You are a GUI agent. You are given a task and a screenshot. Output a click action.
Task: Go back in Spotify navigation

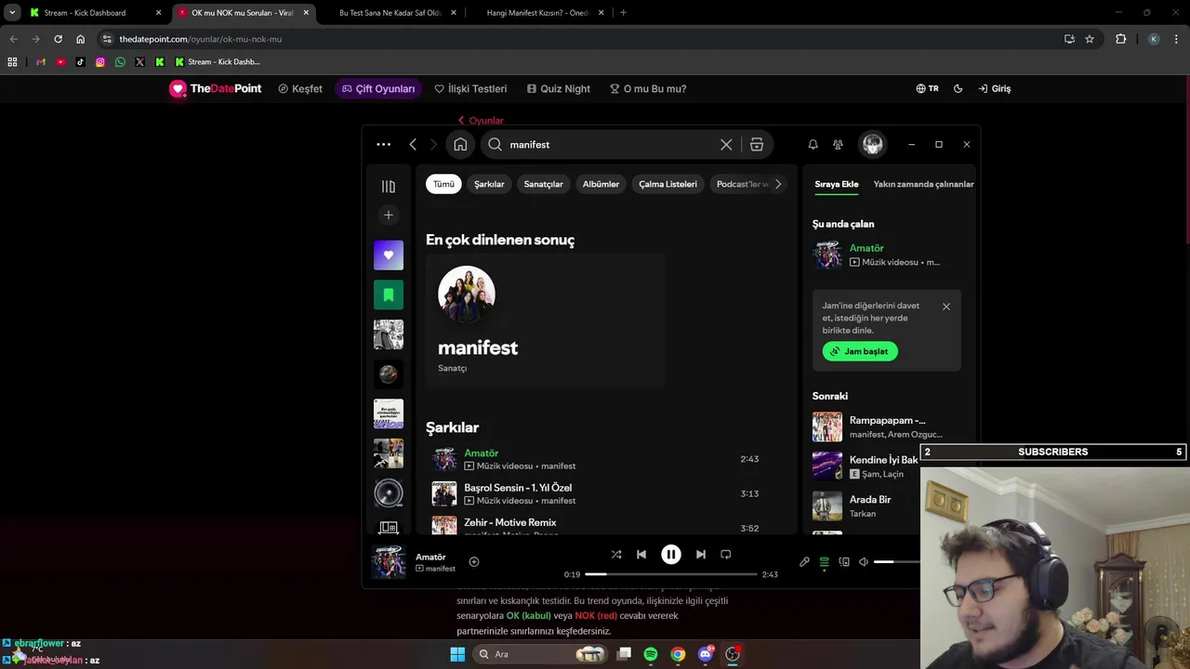click(x=413, y=144)
